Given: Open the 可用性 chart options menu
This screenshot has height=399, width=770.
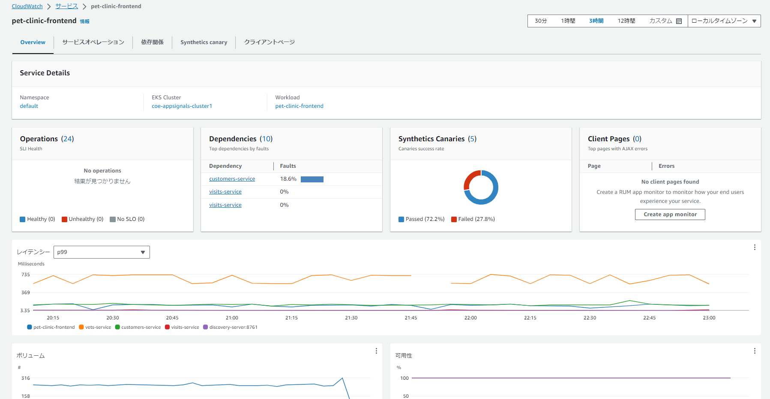Looking at the screenshot, I should [755, 351].
